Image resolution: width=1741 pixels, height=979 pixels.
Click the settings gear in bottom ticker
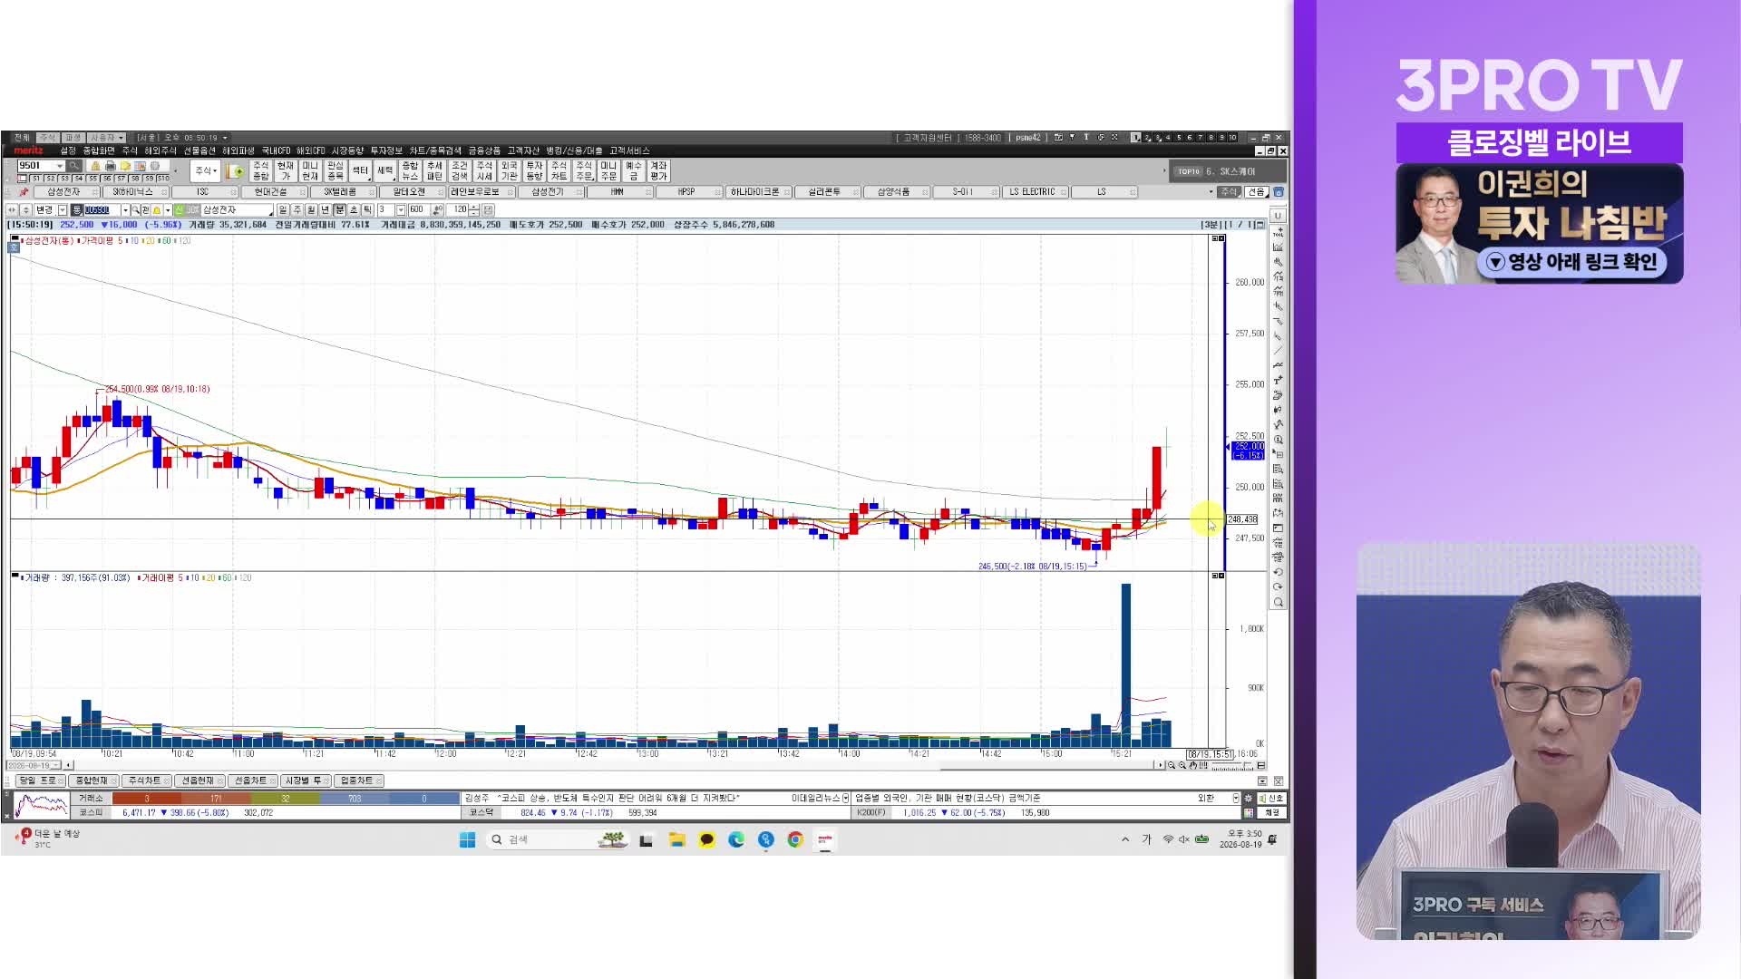(1249, 798)
